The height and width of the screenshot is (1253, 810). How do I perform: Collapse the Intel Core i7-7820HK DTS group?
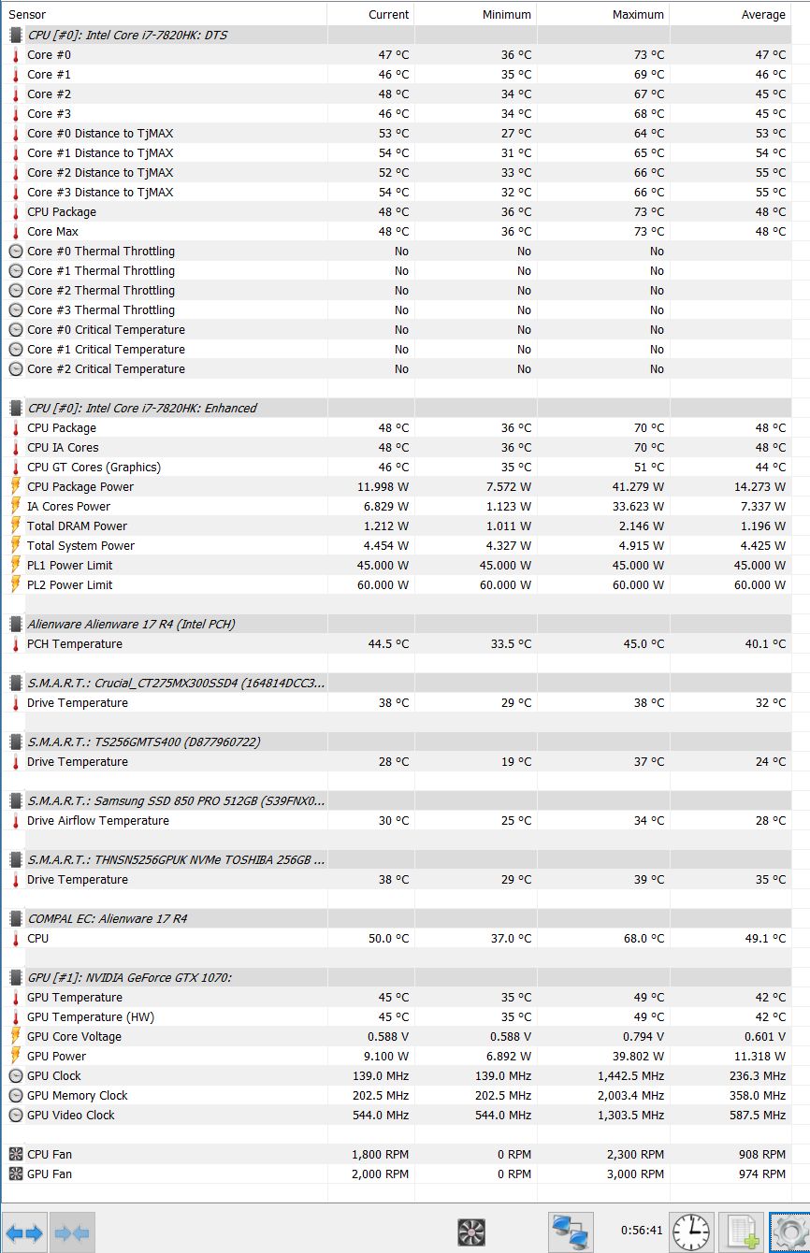coord(16,35)
